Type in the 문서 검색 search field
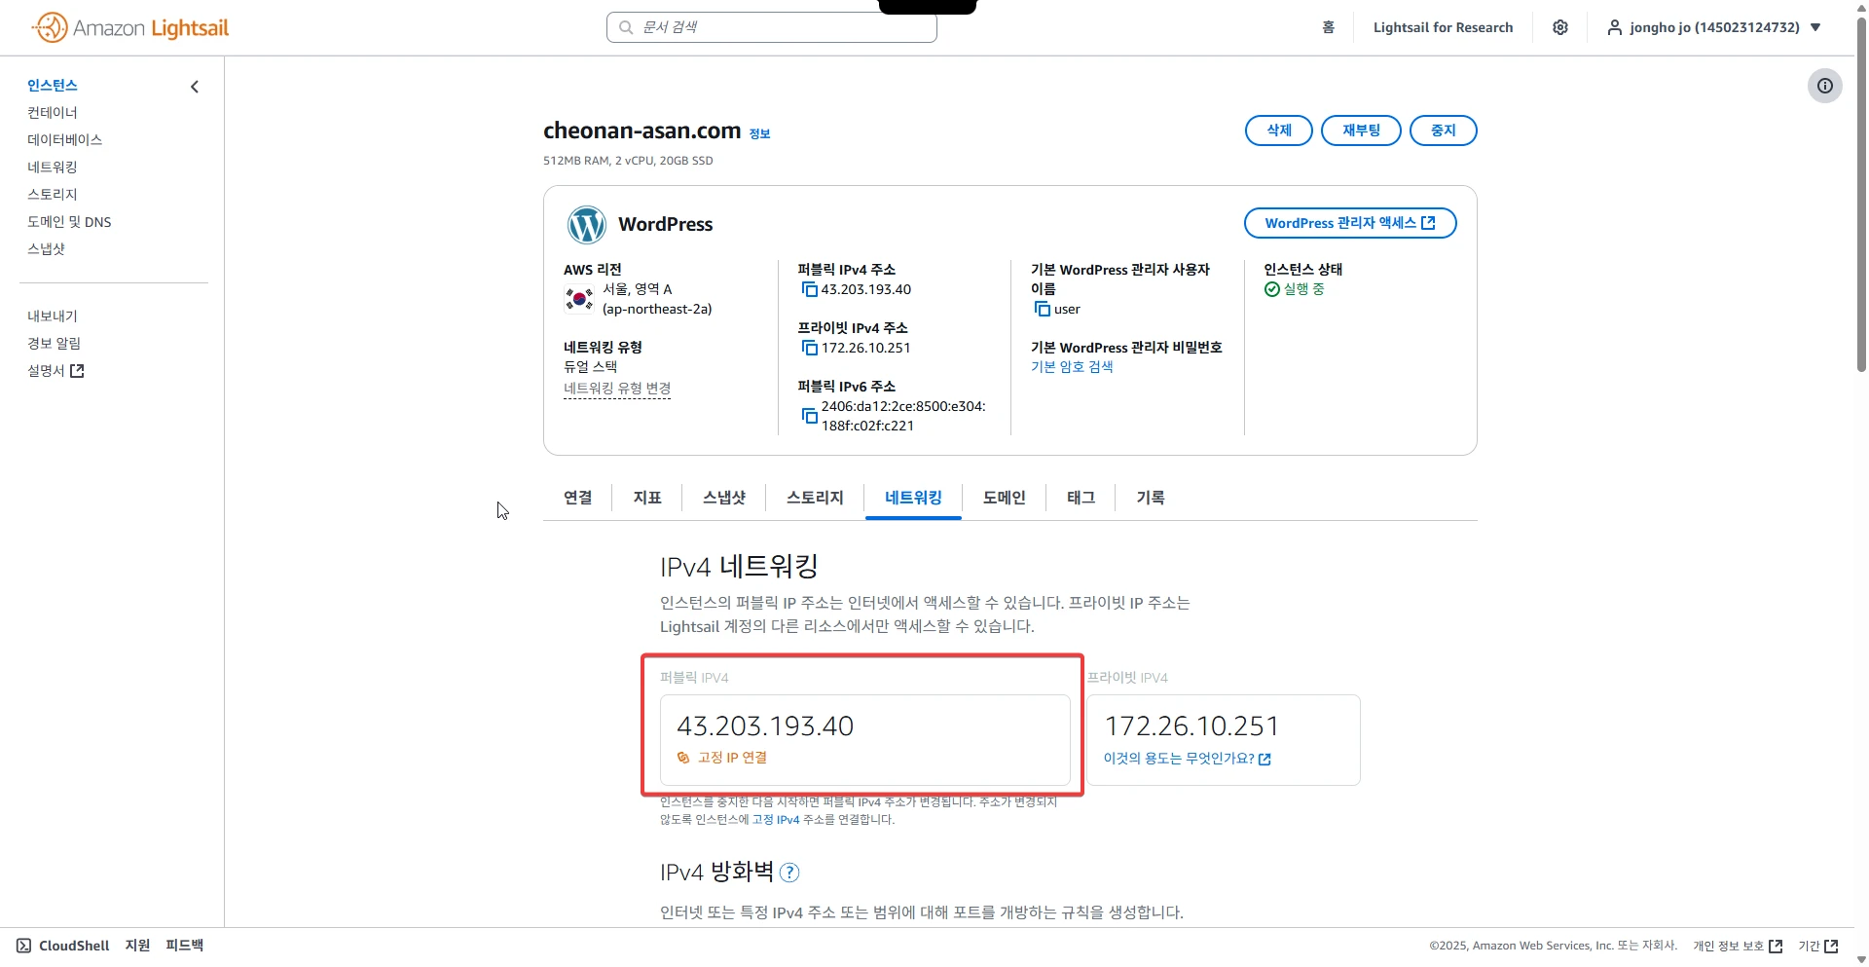The height and width of the screenshot is (967, 1869). [771, 27]
